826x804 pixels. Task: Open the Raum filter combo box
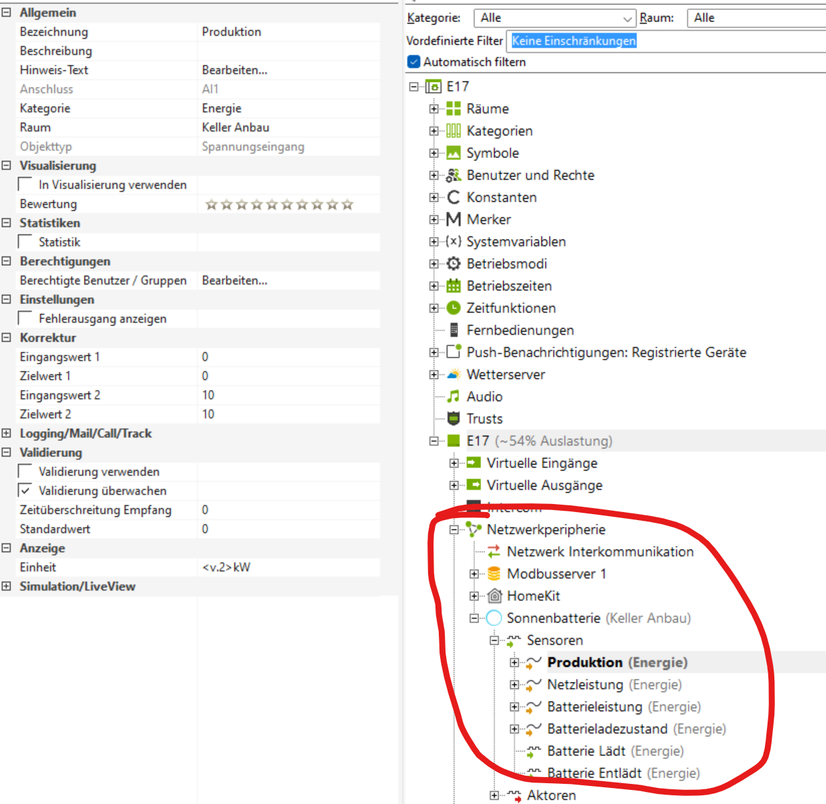[x=756, y=18]
